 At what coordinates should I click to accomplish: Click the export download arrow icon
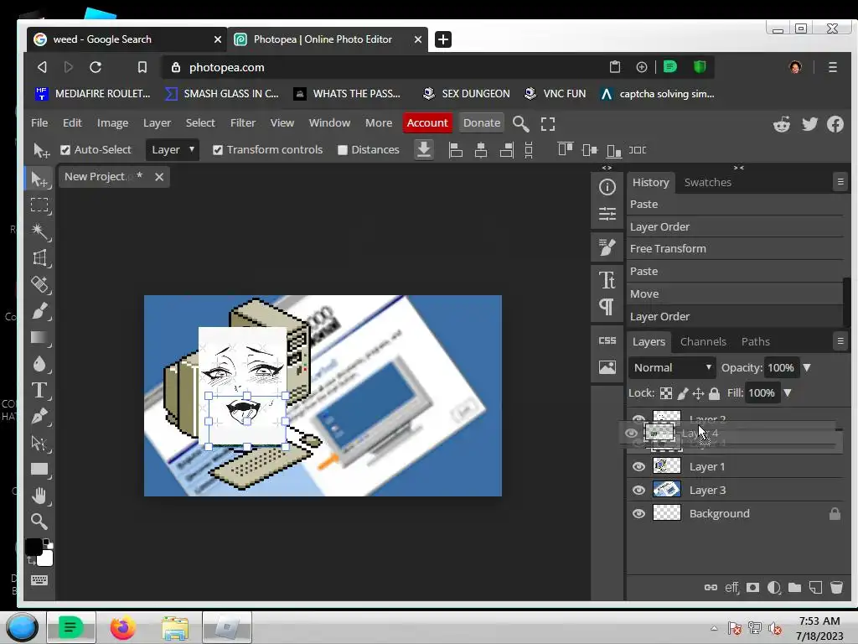[x=423, y=149]
